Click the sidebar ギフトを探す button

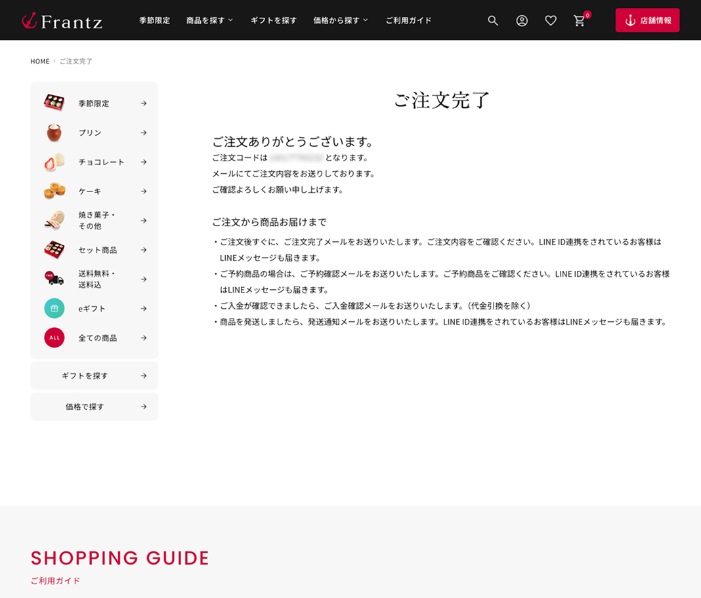point(95,376)
